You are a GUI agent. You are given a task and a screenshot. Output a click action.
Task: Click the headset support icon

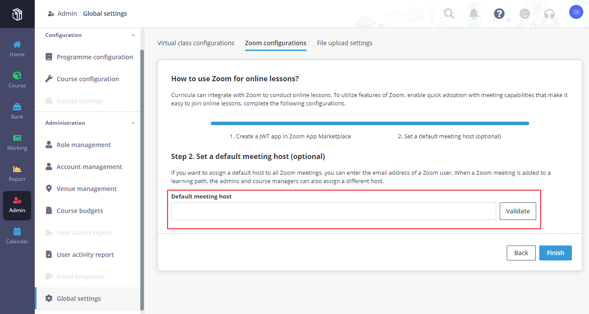[549, 14]
